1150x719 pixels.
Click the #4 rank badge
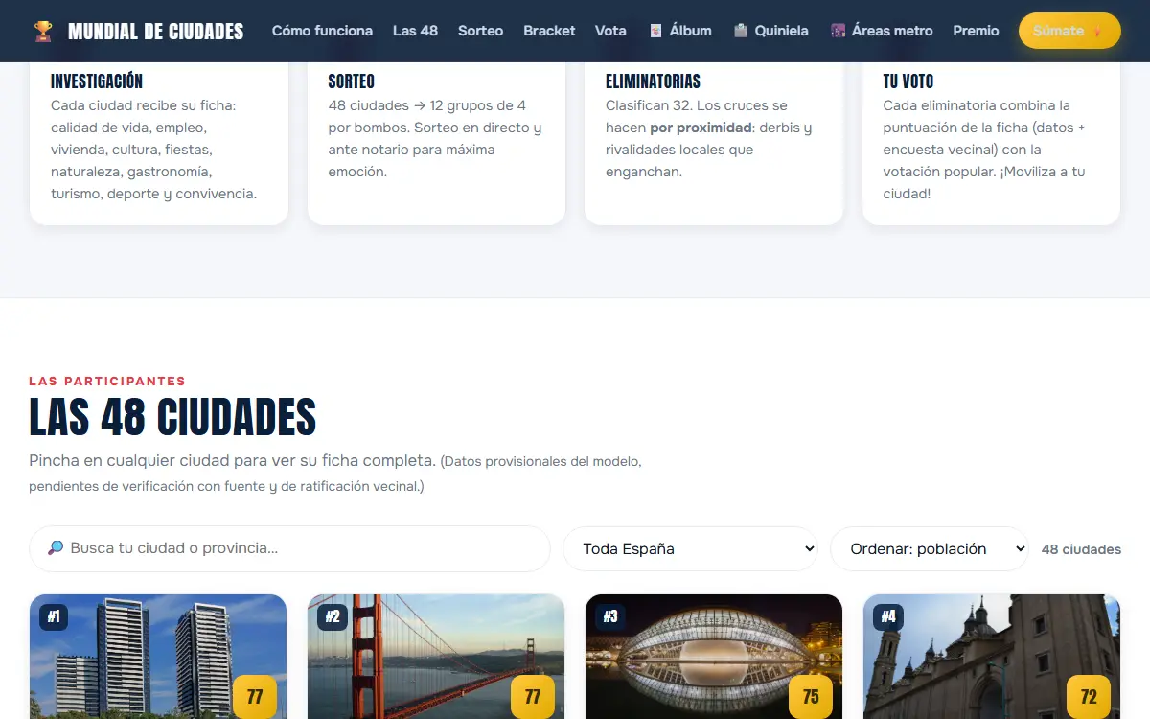[x=888, y=616]
